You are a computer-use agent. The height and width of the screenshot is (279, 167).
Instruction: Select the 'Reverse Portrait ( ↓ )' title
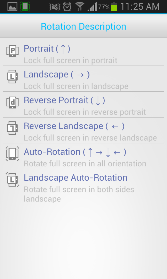pos(64,100)
